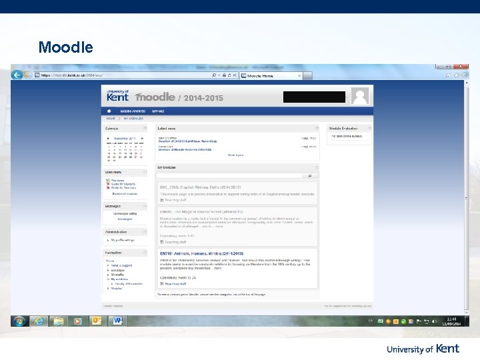Click the more link in the Animals, Humans, Writing description
This screenshot has height=360, width=480.
pyautogui.click(x=217, y=268)
